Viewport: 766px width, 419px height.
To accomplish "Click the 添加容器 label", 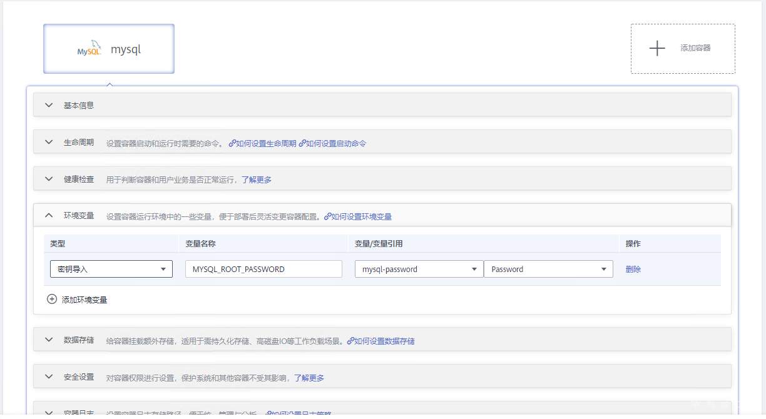I will coord(695,48).
